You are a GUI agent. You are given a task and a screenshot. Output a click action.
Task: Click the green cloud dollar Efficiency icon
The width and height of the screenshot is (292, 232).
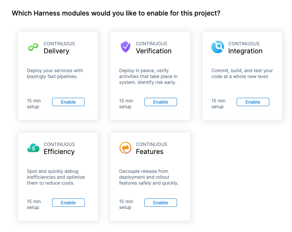(33, 148)
